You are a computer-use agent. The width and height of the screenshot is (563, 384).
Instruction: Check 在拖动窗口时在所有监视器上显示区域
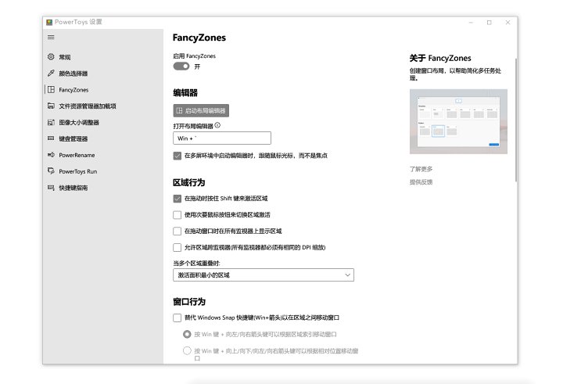point(177,231)
